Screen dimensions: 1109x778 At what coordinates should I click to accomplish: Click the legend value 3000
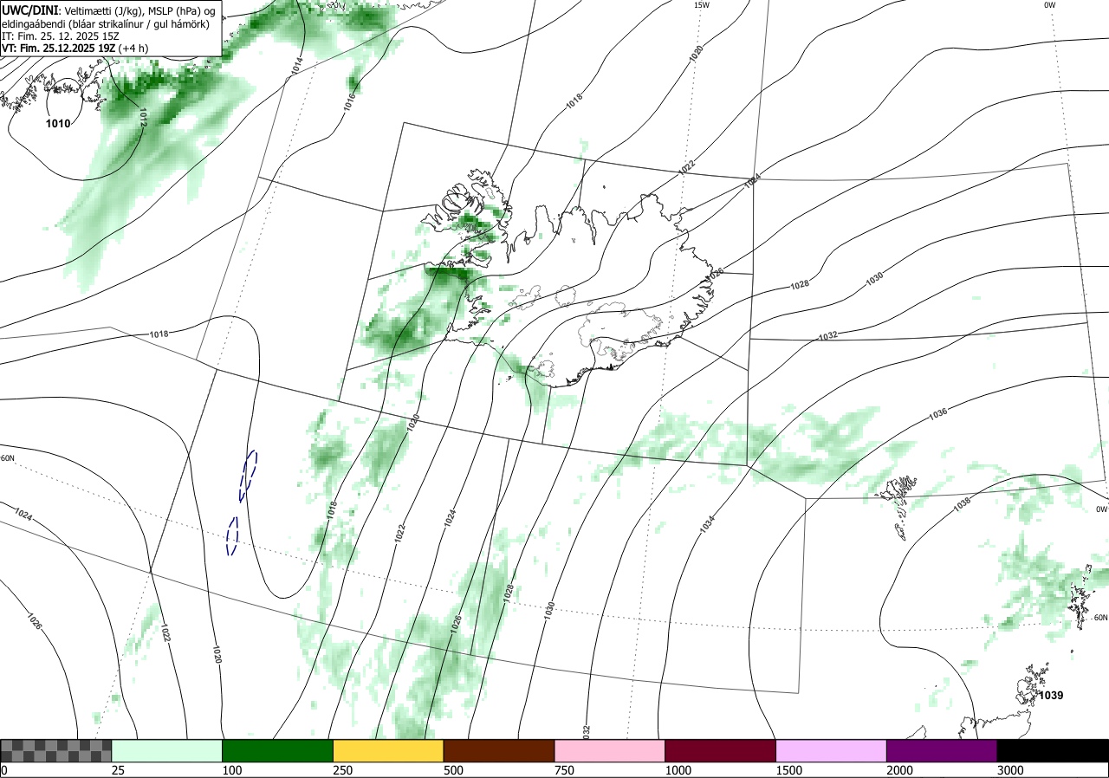pyautogui.click(x=1010, y=770)
